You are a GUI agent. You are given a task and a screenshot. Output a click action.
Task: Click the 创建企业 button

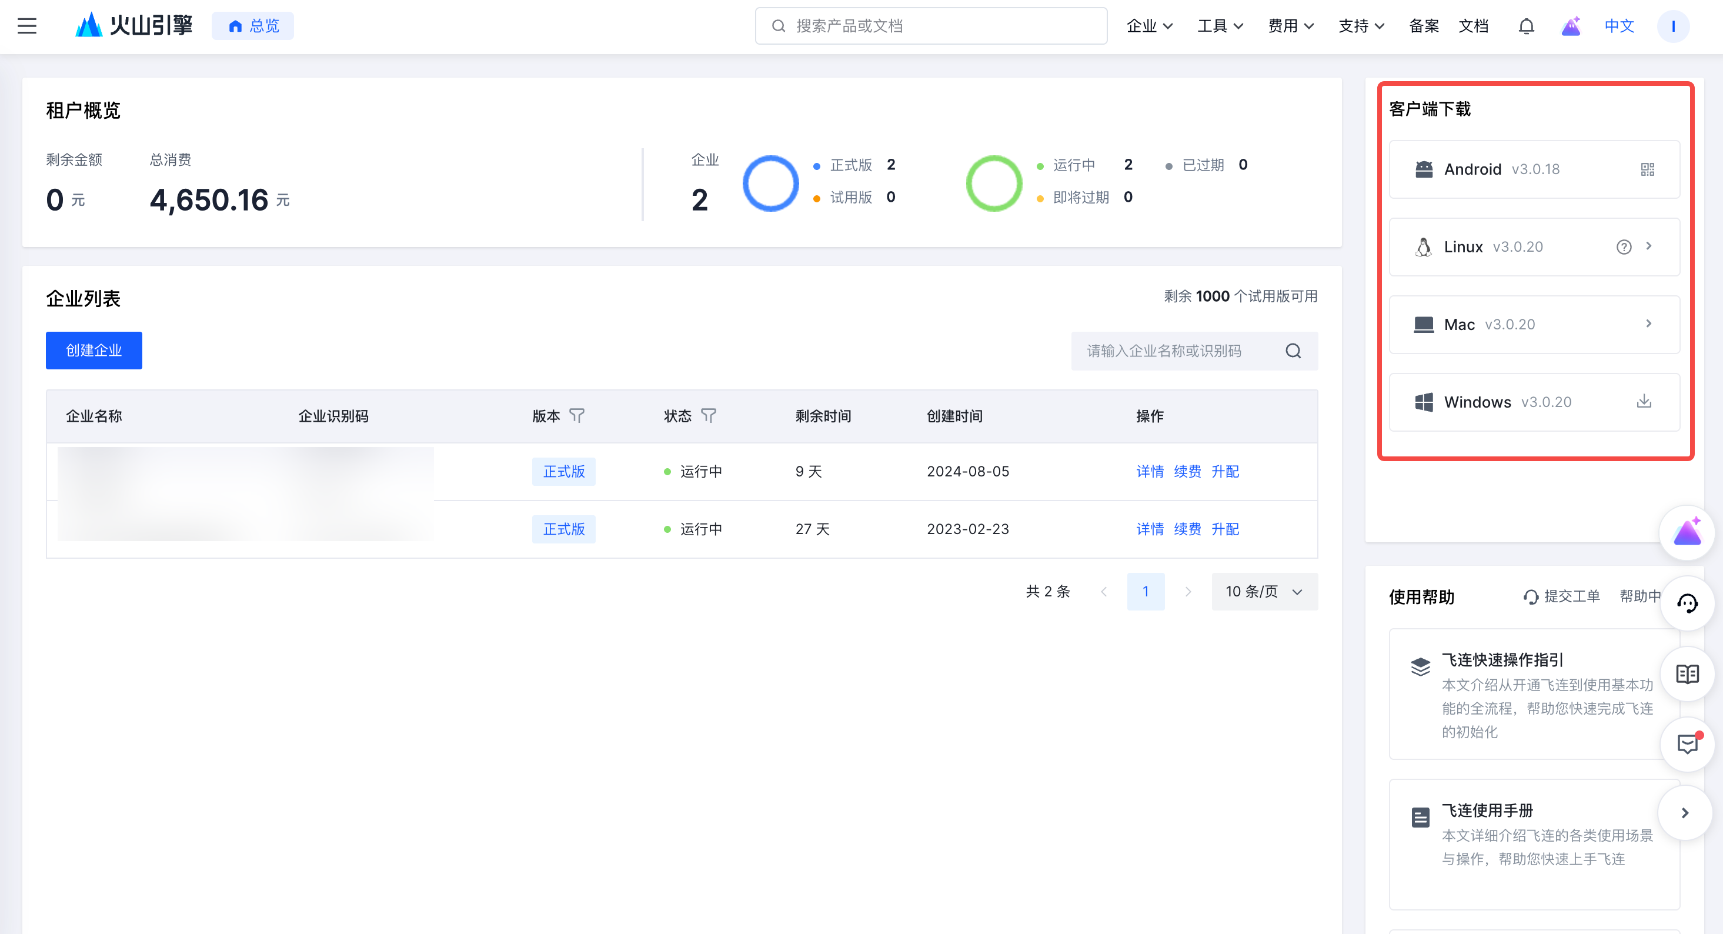click(x=94, y=351)
